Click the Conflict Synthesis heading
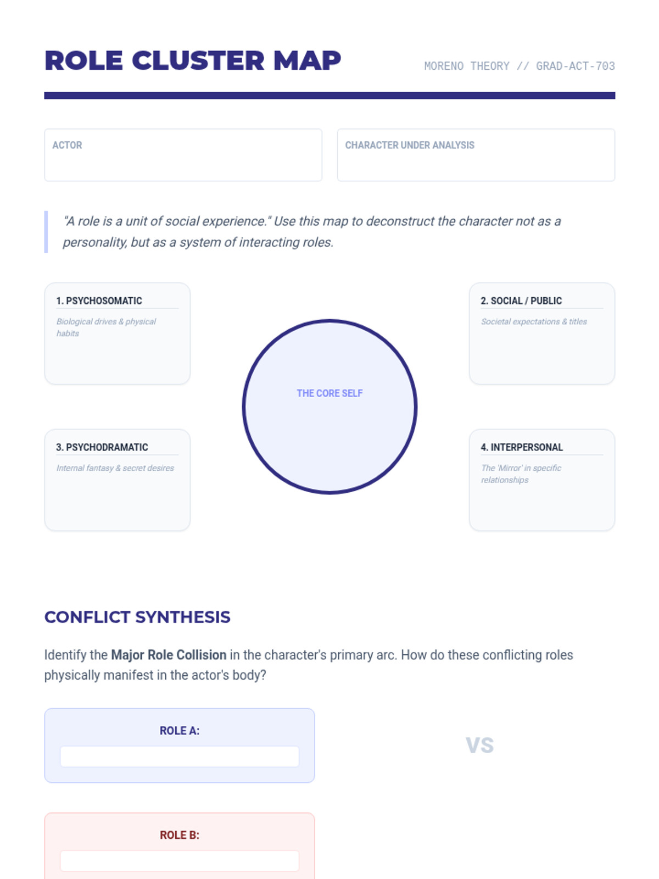The width and height of the screenshot is (659, 879). click(x=137, y=617)
